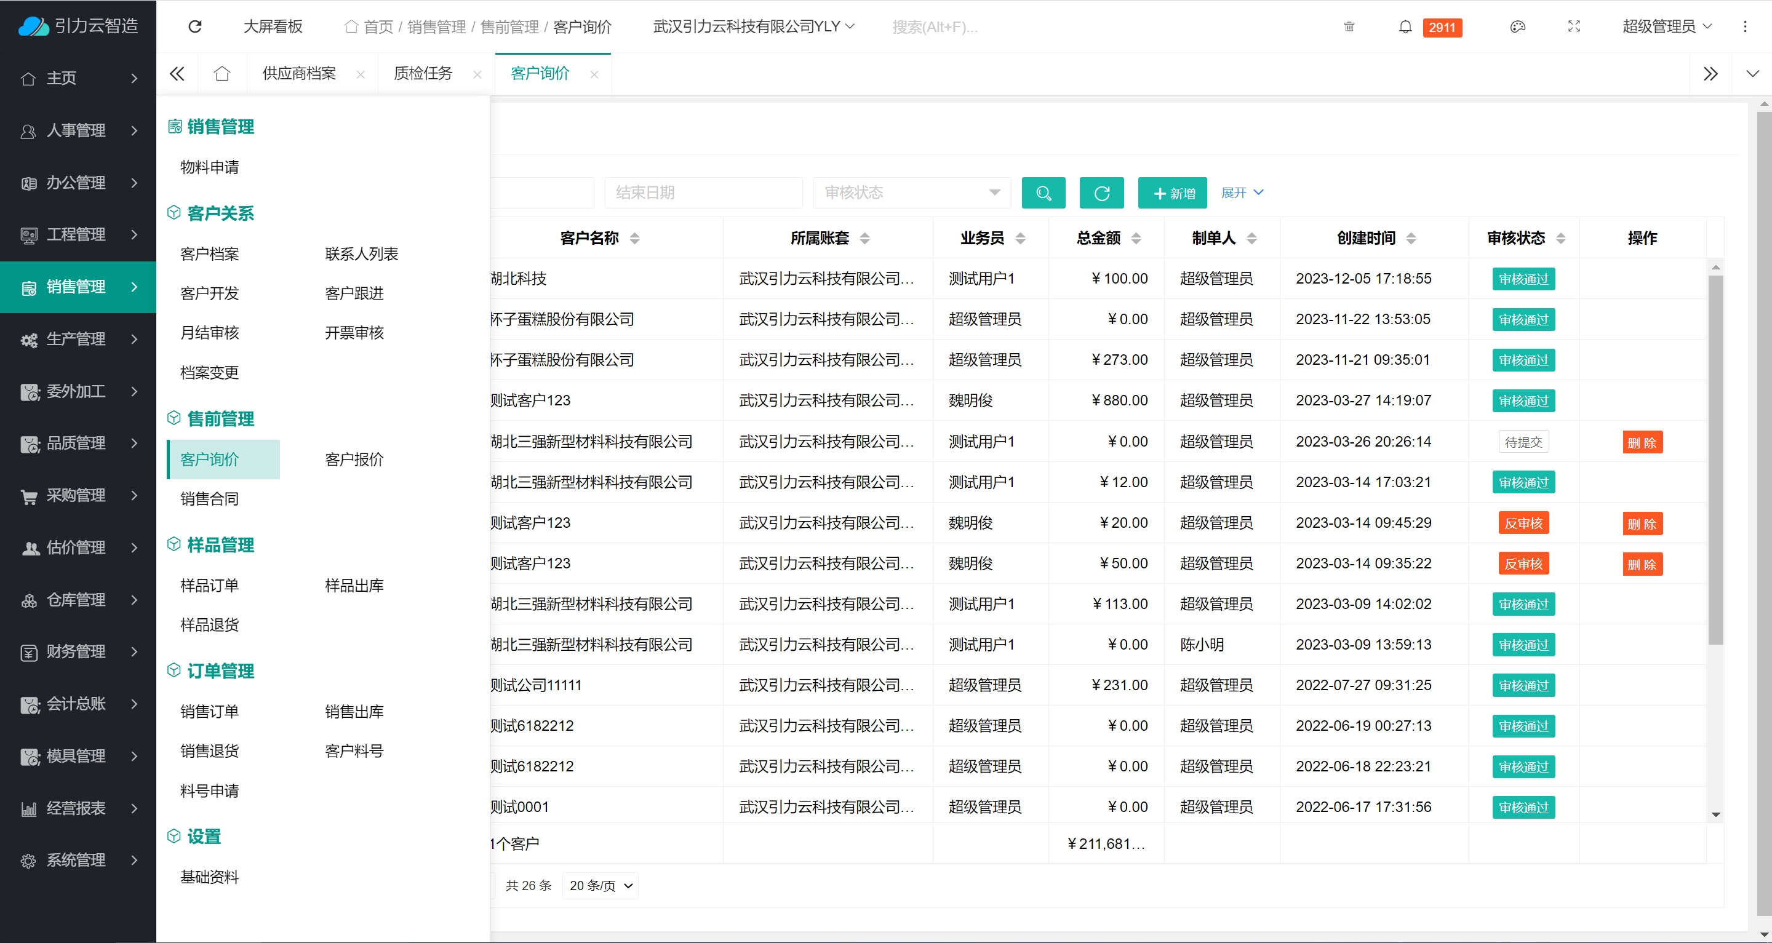Image resolution: width=1772 pixels, height=943 pixels.
Task: Switch to the 质检任务 tab
Action: pos(422,74)
